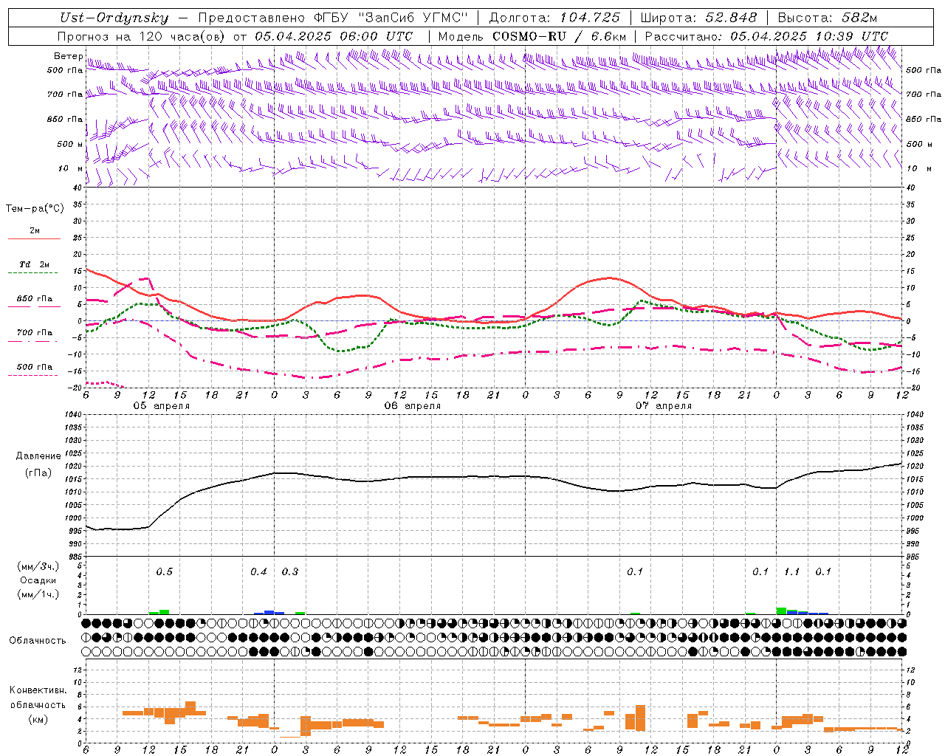945x756 pixels.
Task: Click the green precipitation bar below "0.5"
Action: coord(164,612)
